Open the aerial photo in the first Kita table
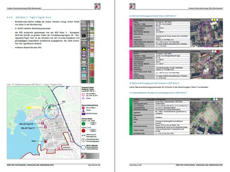The height and width of the screenshot is (172, 230). (x=207, y=34)
